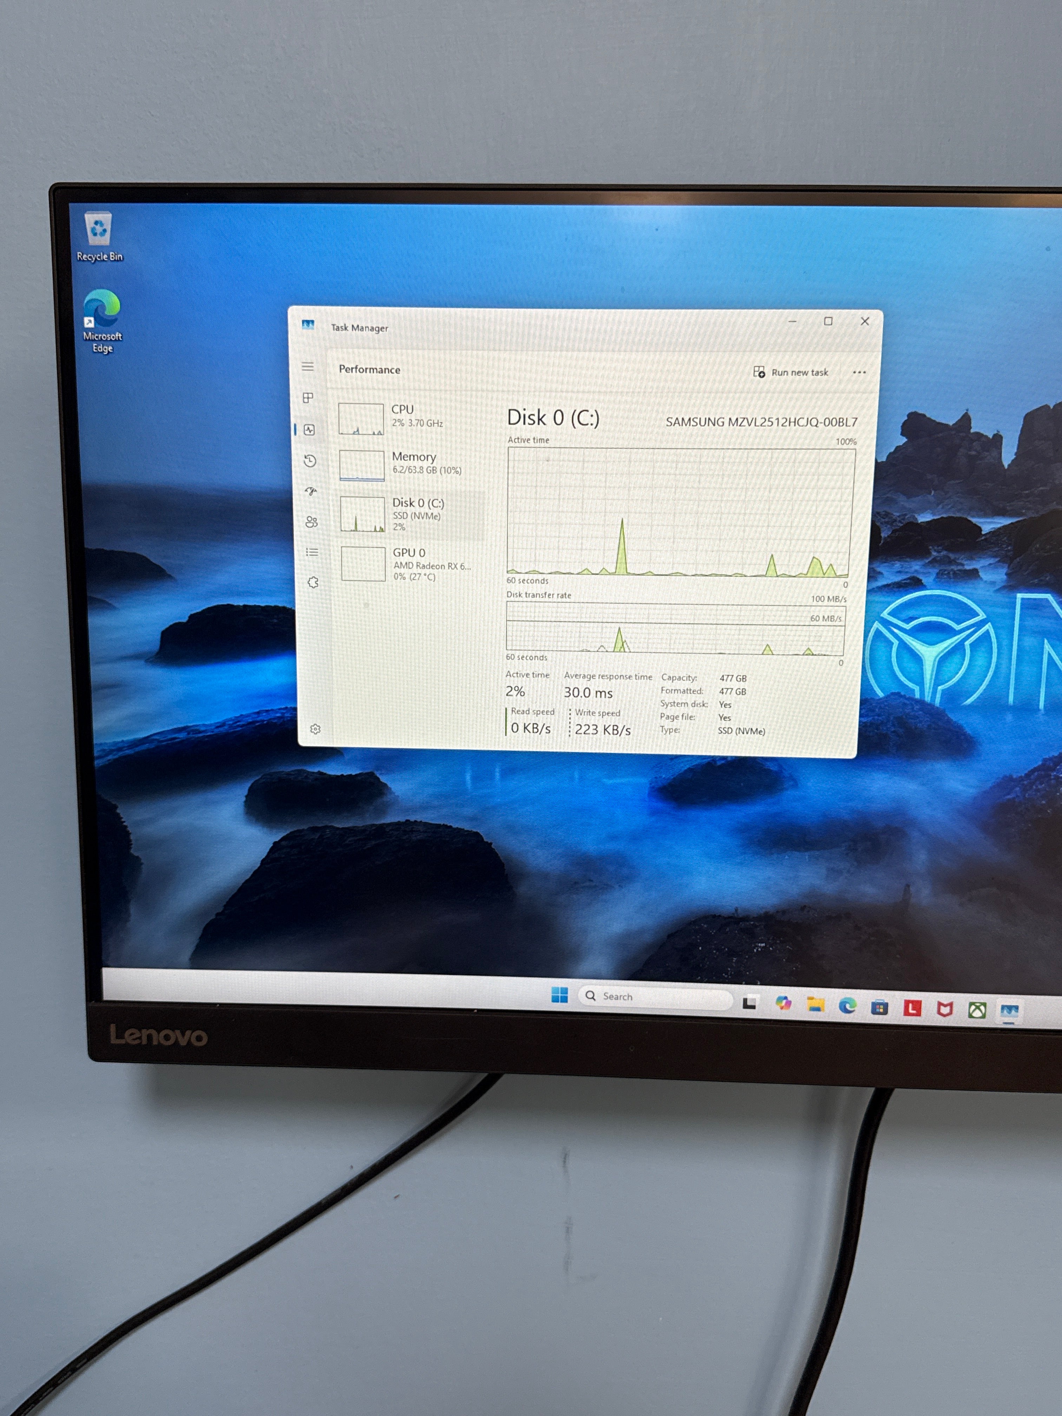Open the Recycle Bin desktop icon

(x=99, y=237)
